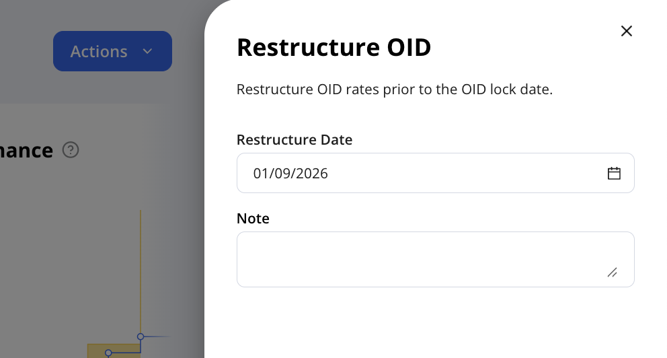
Task: Click the OID lock date description text
Action: 394,89
